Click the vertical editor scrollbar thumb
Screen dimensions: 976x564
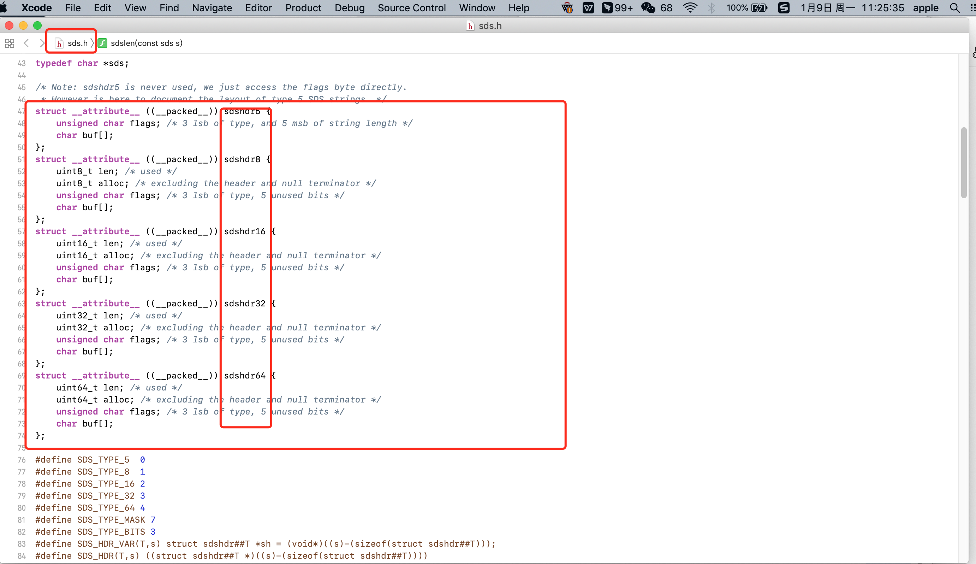pyautogui.click(x=964, y=163)
